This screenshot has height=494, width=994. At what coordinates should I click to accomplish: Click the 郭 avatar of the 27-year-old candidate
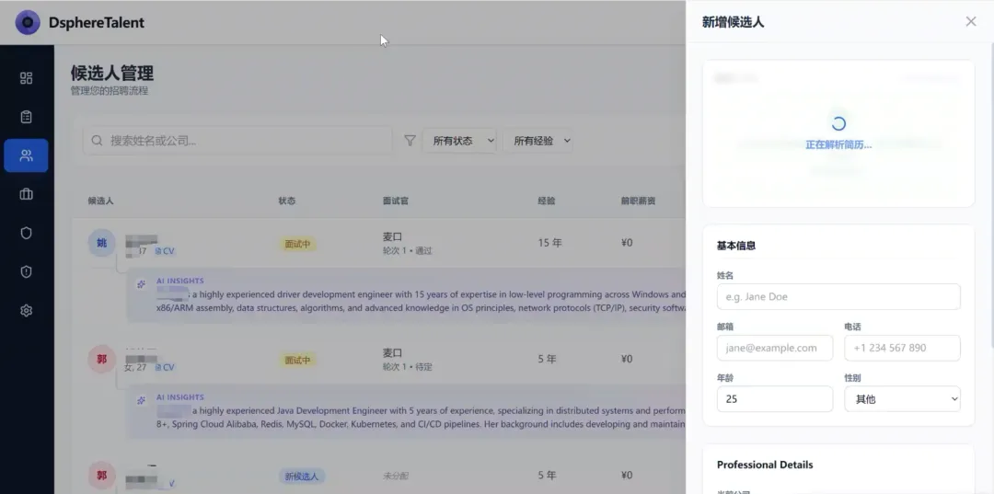click(x=101, y=359)
